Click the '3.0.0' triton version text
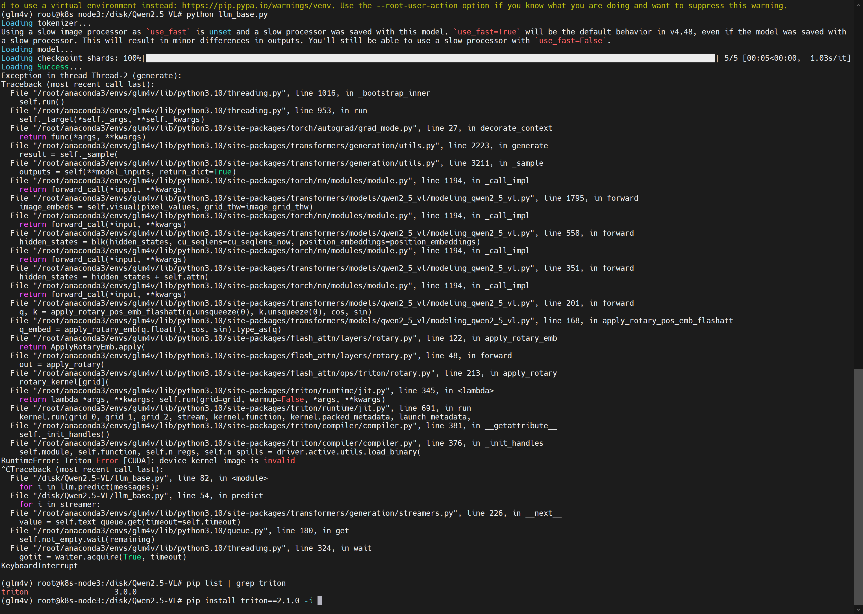This screenshot has height=614, width=863. click(x=125, y=592)
